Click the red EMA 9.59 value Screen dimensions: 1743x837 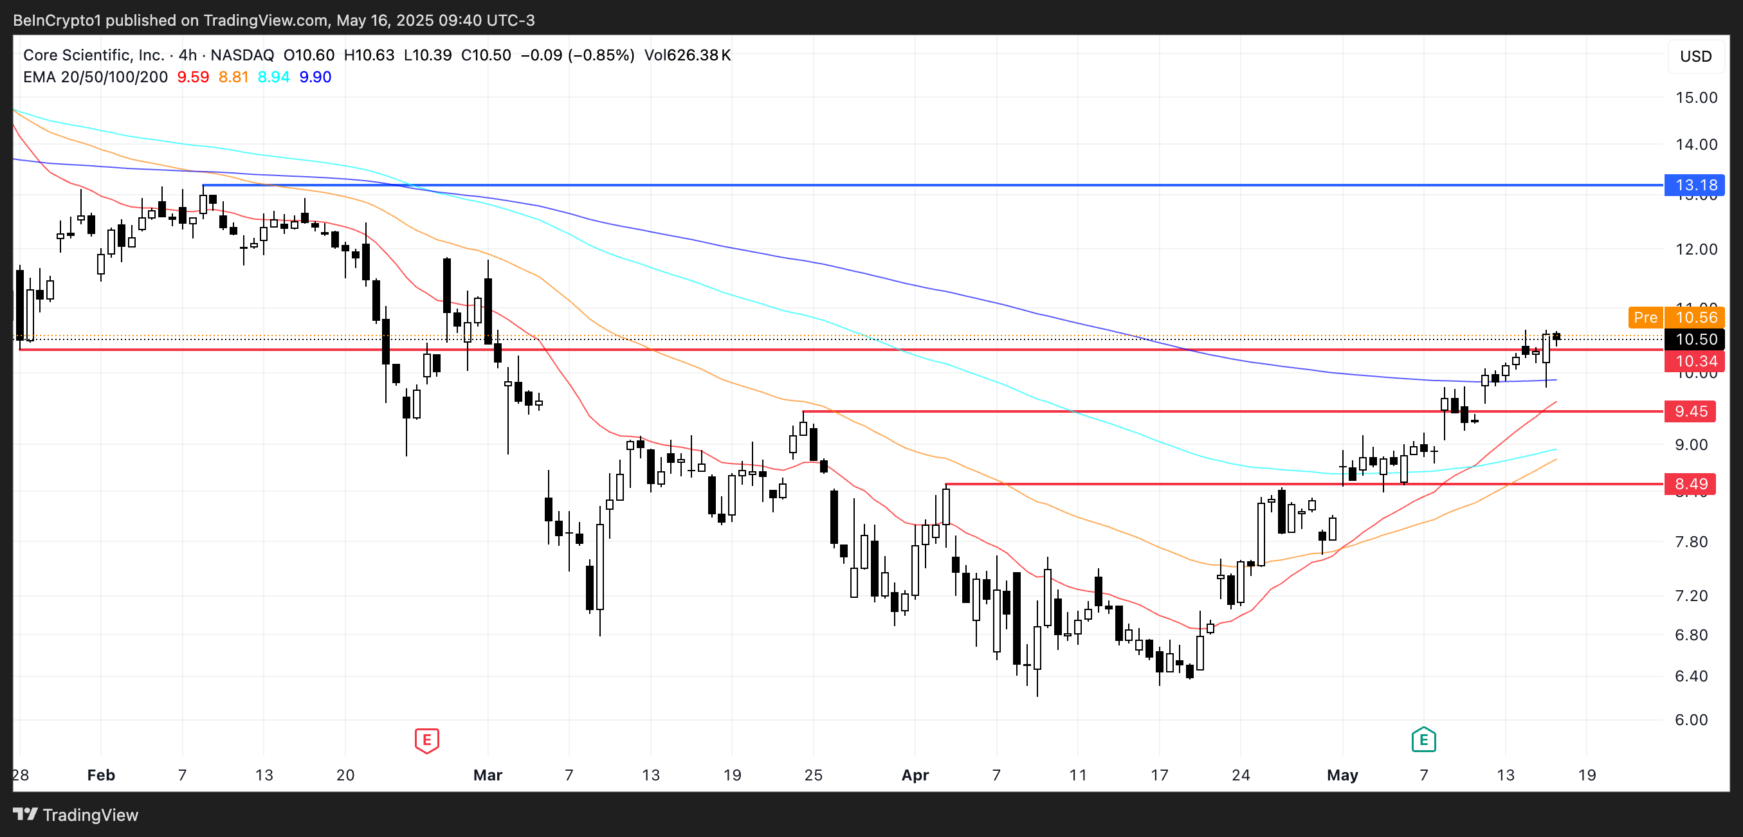(x=193, y=77)
